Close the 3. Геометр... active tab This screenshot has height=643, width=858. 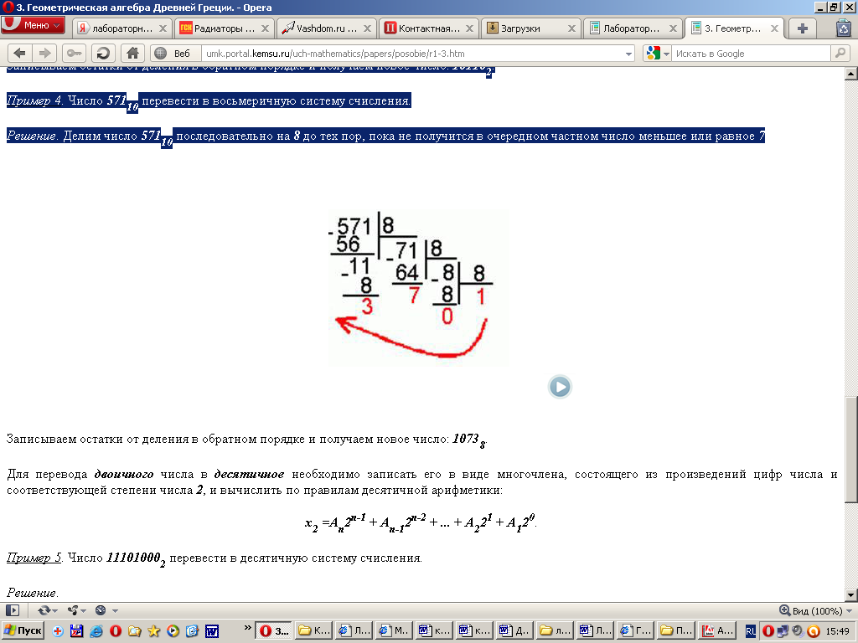[x=774, y=28]
